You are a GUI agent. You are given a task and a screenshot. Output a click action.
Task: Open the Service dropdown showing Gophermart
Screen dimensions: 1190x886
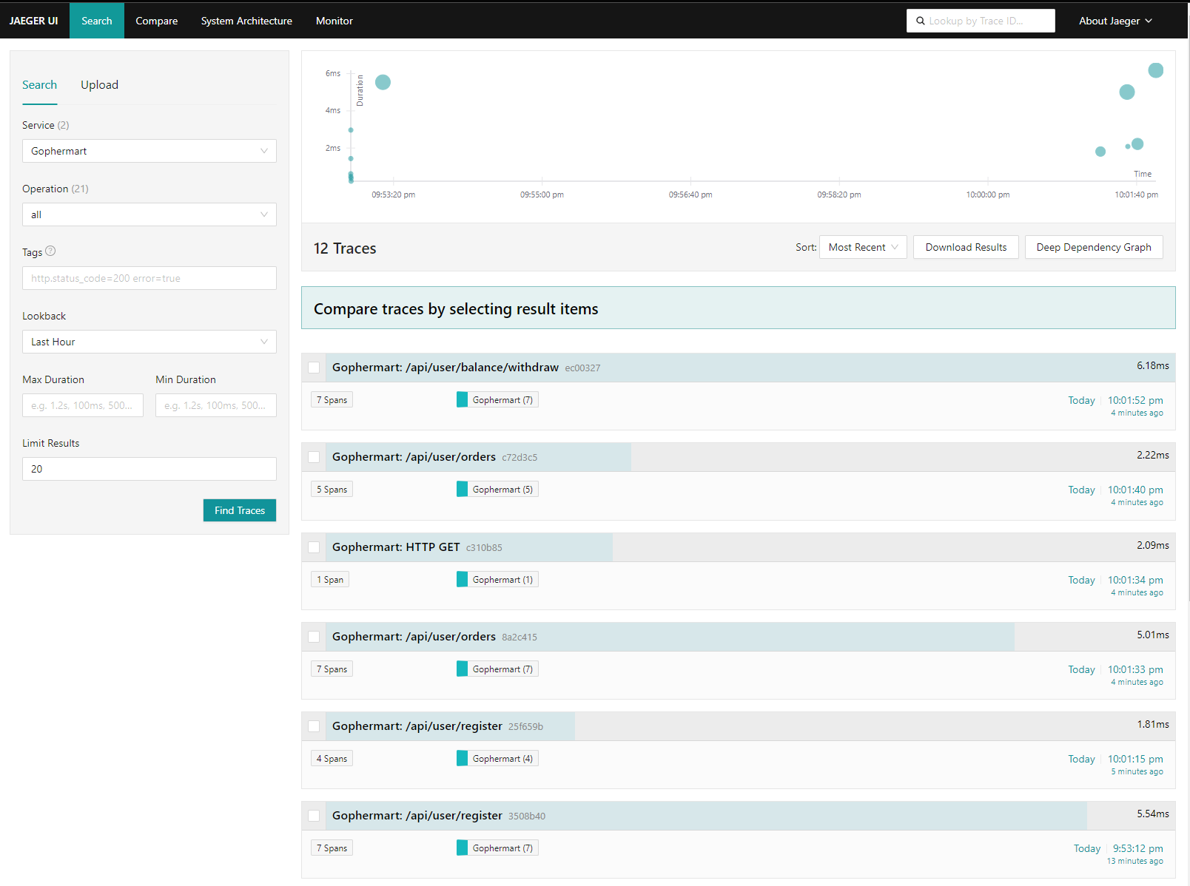pos(149,151)
